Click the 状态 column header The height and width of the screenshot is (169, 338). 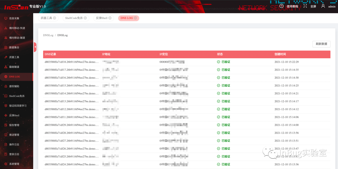click(x=220, y=54)
